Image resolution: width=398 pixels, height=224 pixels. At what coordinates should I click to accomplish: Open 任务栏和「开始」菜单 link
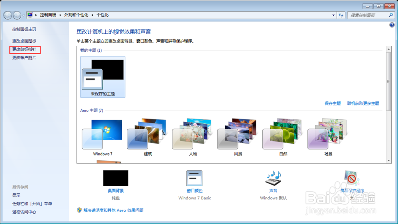(x=32, y=203)
